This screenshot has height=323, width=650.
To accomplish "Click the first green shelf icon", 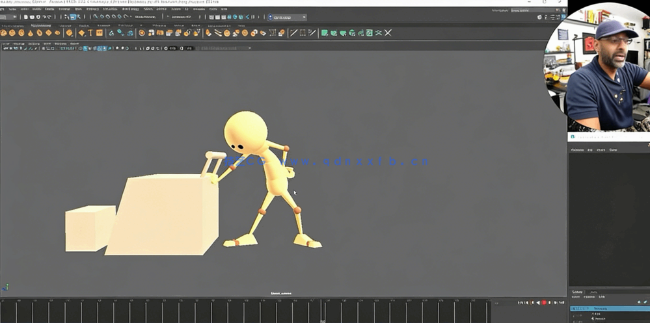I will (325, 32).
